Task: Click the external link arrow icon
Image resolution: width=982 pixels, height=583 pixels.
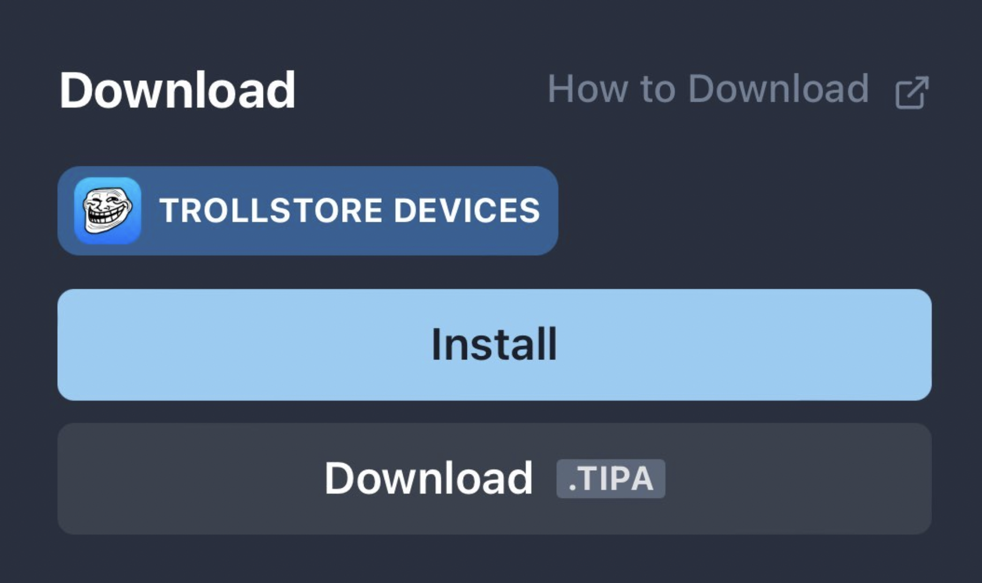Action: pos(911,93)
